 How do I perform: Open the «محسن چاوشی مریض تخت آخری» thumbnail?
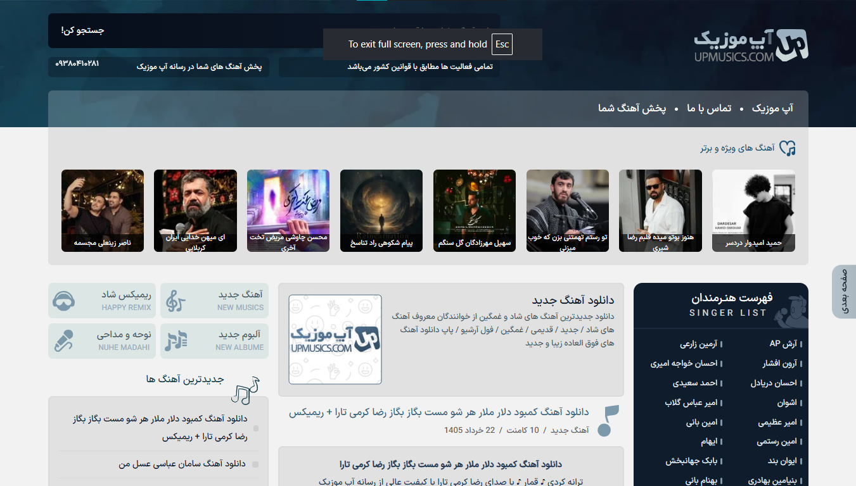click(288, 211)
